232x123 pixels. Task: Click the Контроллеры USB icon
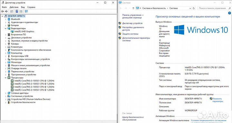[x=9, y=56]
